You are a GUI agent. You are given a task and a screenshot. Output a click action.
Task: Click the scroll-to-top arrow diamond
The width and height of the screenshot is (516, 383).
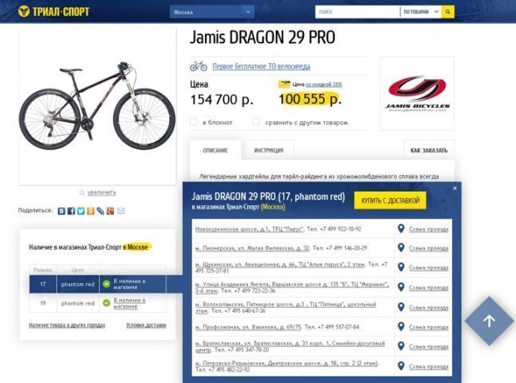click(x=490, y=321)
